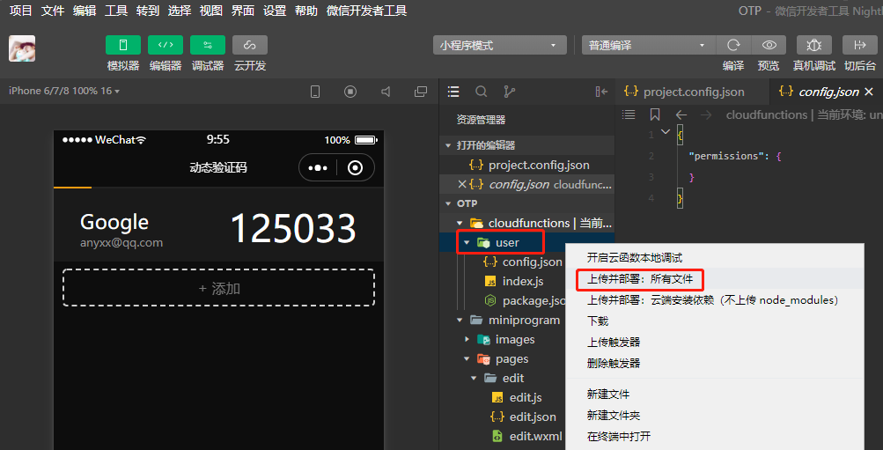Open the 项目 menu in menu bar

[x=21, y=11]
